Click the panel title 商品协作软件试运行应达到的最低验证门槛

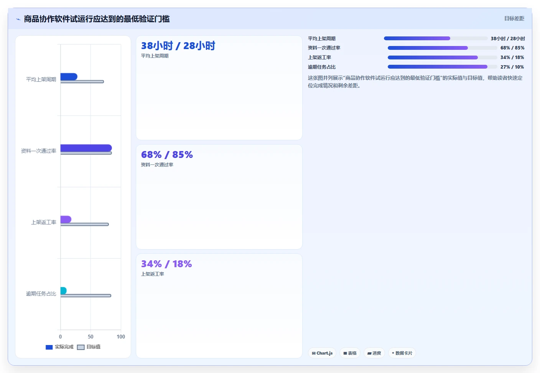pyautogui.click(x=97, y=19)
